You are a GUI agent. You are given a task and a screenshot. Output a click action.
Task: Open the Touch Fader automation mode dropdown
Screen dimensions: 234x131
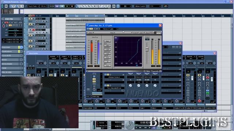(33, 6)
